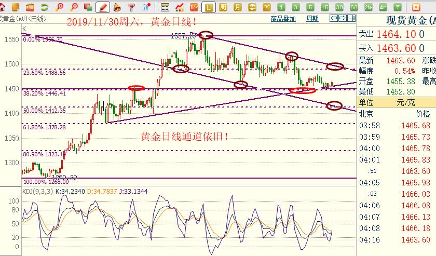Image resolution: width=436 pixels, height=256 pixels.
Task: Select the 5 minute period button
Action: tap(310, 7)
